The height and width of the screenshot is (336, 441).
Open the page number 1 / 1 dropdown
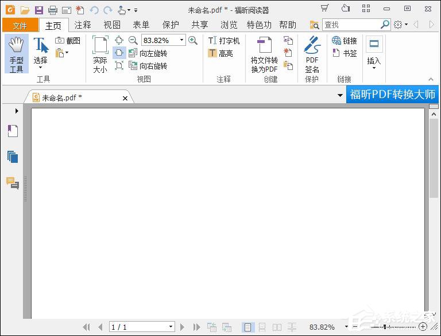pos(171,327)
